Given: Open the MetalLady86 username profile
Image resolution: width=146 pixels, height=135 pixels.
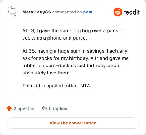Looking at the screenshot, I should point(36,12).
